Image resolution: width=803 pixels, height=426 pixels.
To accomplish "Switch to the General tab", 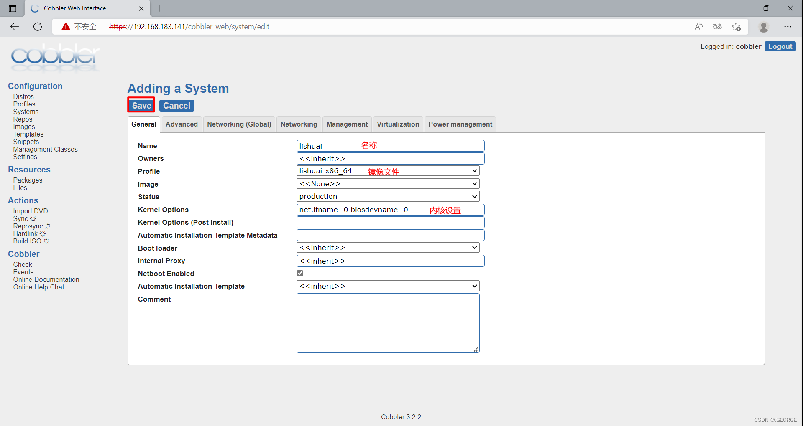I will coord(144,124).
